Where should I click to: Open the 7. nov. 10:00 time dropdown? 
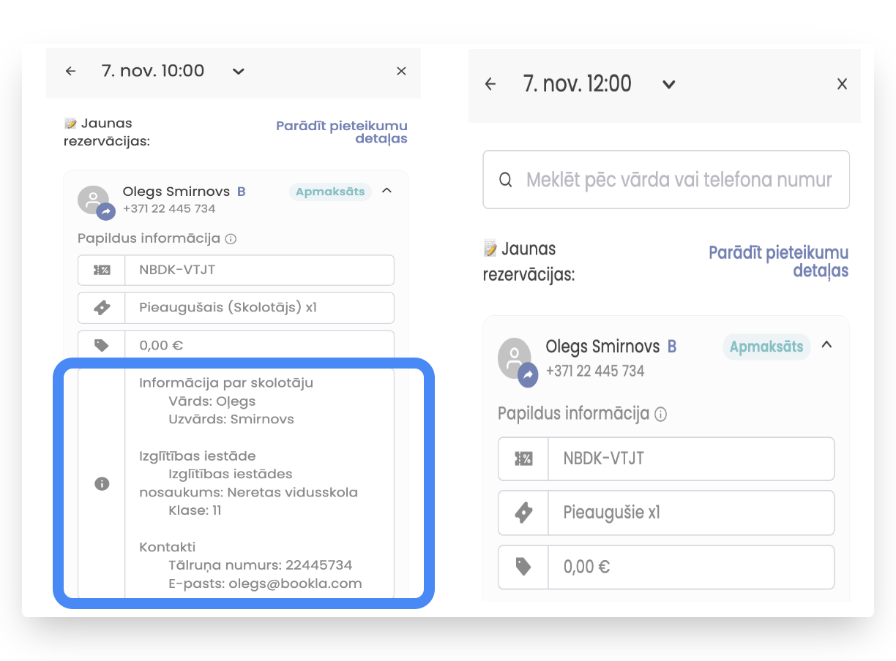[x=238, y=72]
